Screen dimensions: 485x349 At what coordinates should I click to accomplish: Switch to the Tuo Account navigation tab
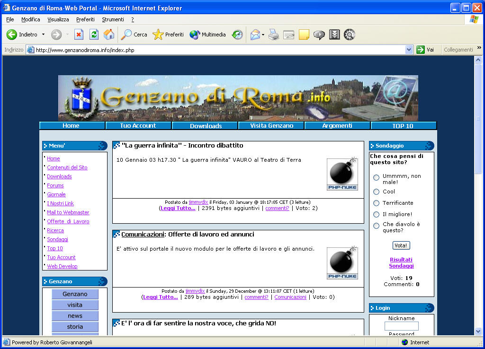click(x=138, y=126)
